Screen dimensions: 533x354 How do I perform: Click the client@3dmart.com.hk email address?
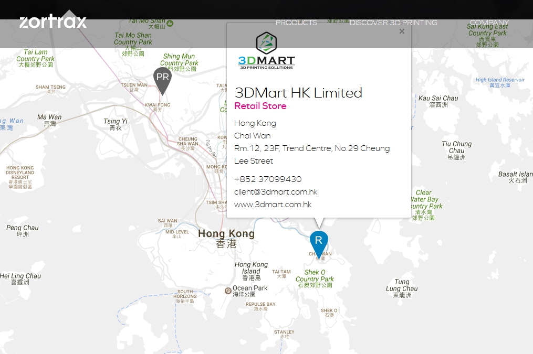(x=276, y=192)
